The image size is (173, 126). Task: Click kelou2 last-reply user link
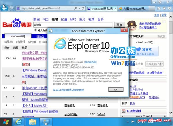101,114
